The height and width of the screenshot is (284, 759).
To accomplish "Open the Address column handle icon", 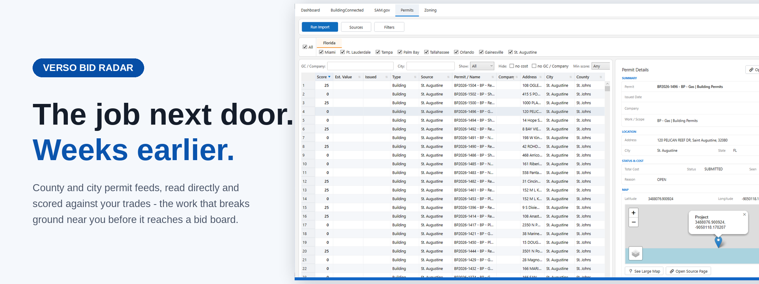I will [x=540, y=77].
